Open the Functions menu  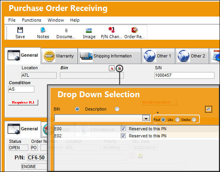click(32, 20)
